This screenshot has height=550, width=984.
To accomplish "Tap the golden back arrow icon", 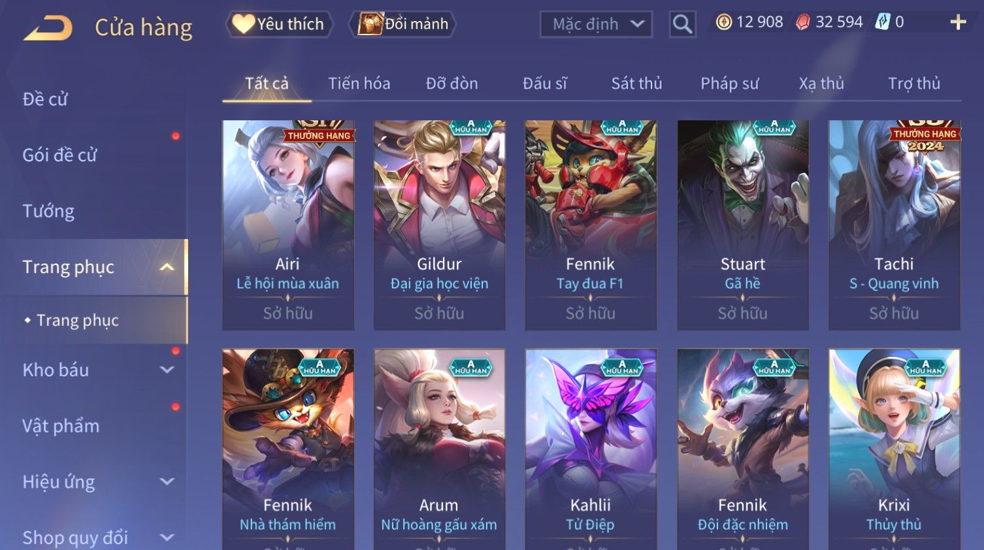I will point(48,28).
